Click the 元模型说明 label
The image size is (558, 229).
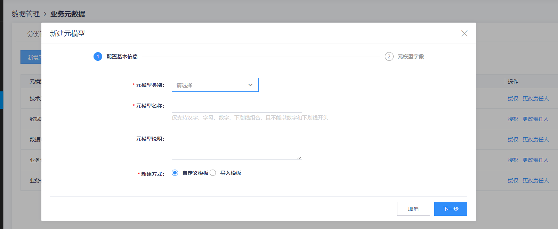click(x=150, y=139)
